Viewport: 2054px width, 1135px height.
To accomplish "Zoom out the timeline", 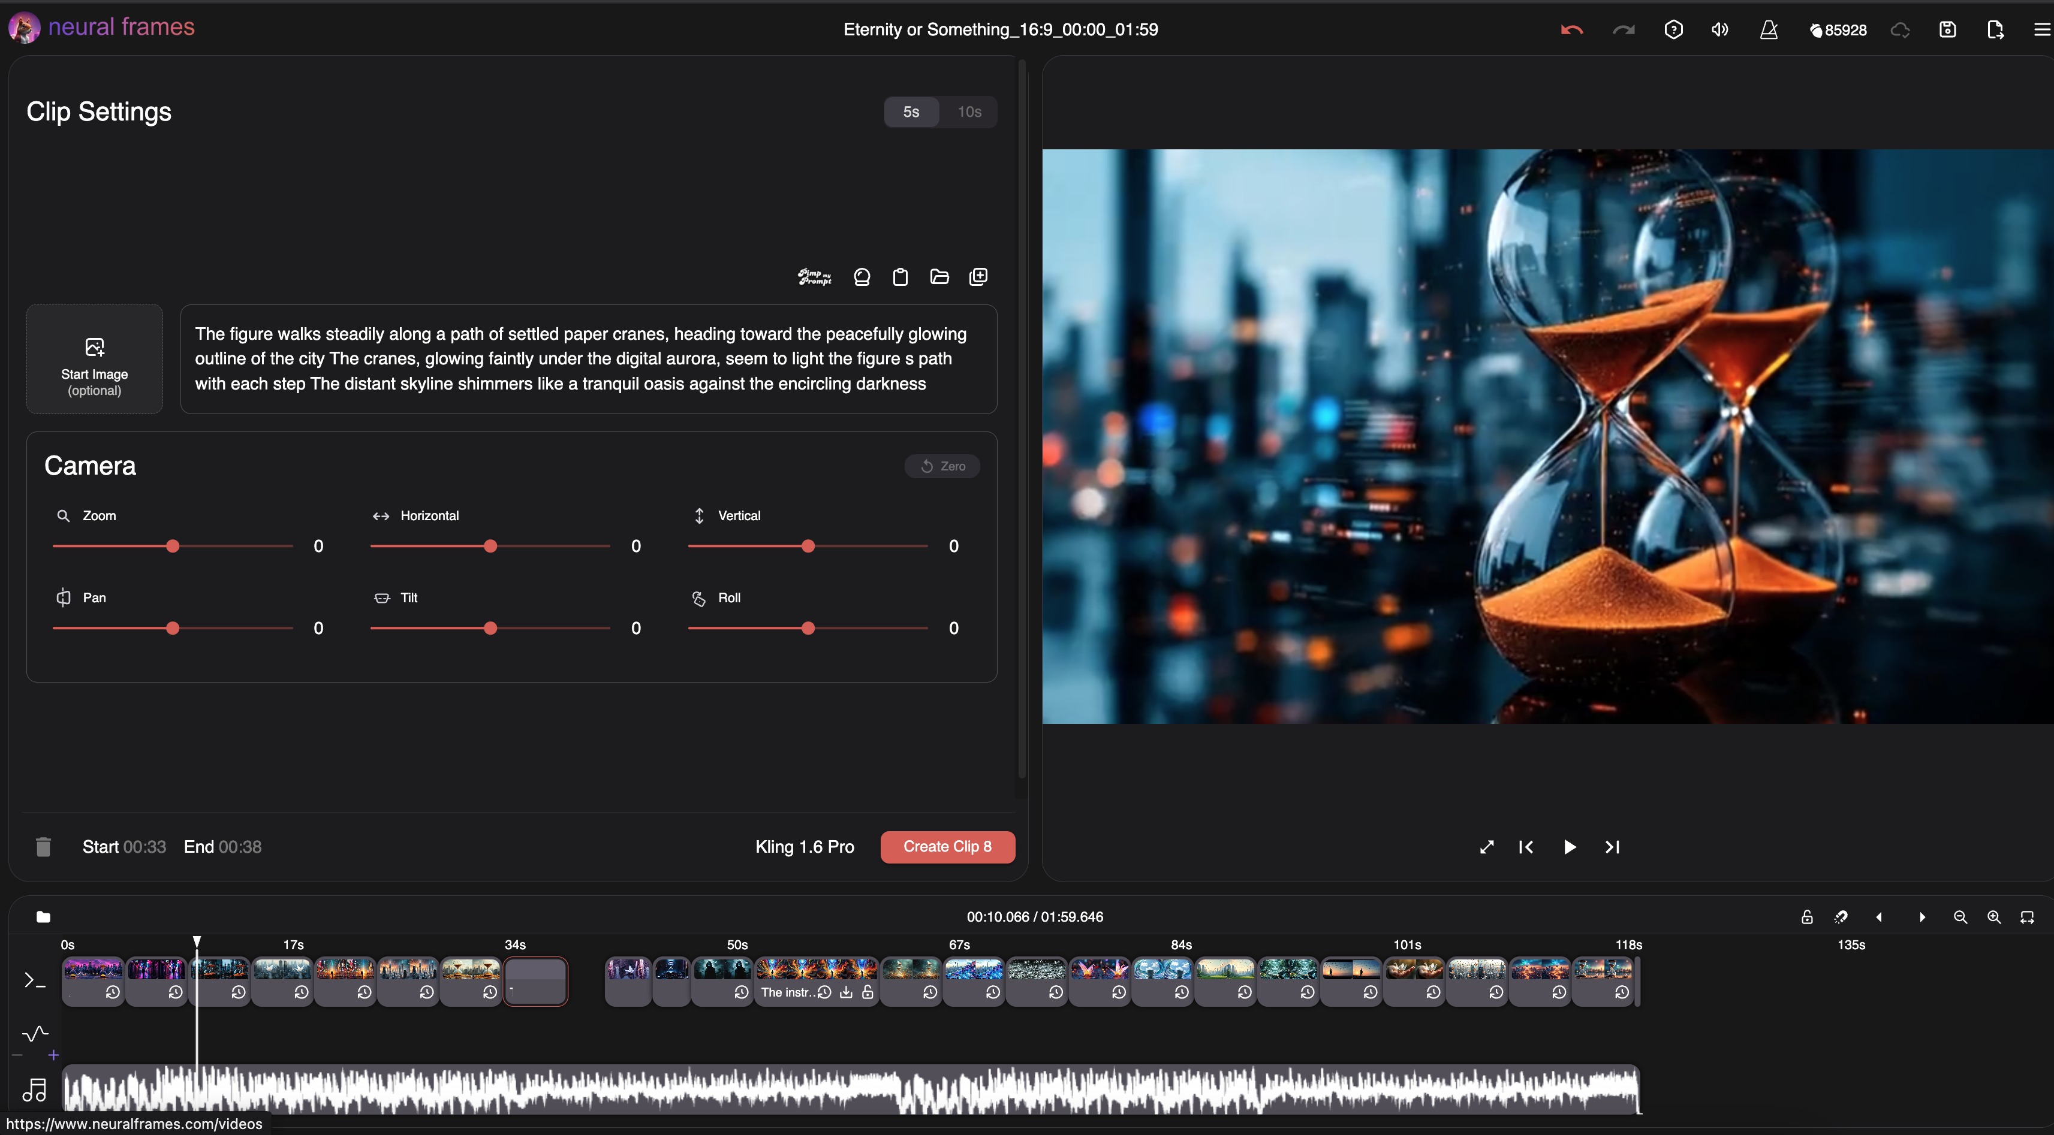I will (1960, 917).
